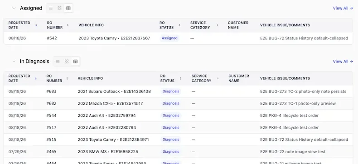Collapse the In Diagnosis section chevron
Image resolution: width=358 pixels, height=164 pixels.
pos(14,61)
